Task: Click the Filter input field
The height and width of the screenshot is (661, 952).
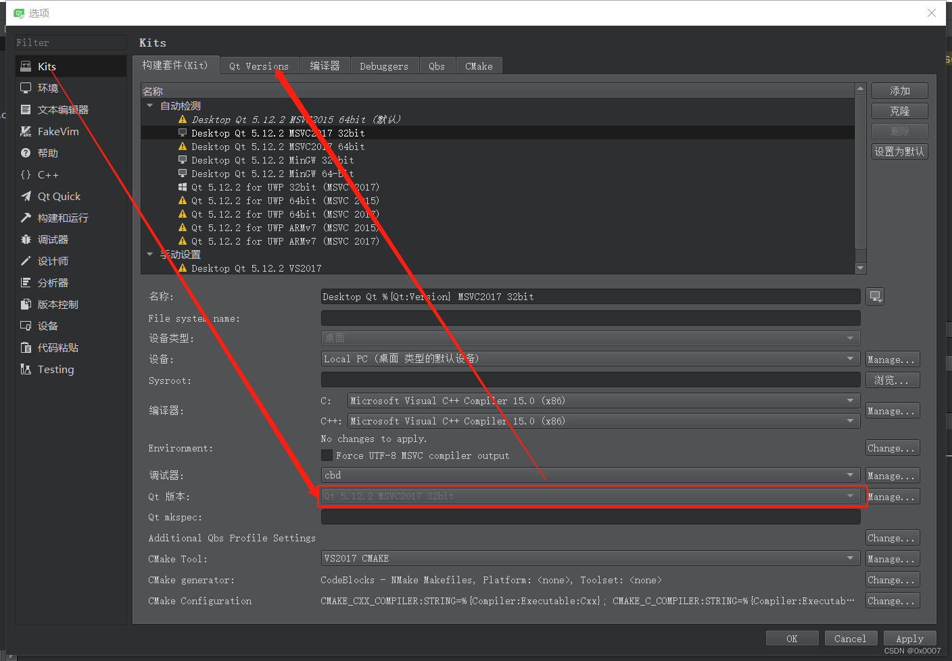Action: click(x=70, y=42)
